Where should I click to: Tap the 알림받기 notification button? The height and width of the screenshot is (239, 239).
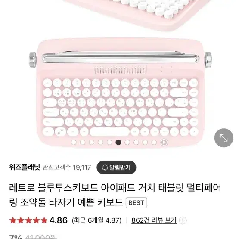pyautogui.click(x=116, y=168)
